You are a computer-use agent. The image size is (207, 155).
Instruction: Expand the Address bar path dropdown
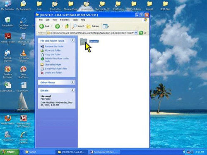[x=136, y=33]
